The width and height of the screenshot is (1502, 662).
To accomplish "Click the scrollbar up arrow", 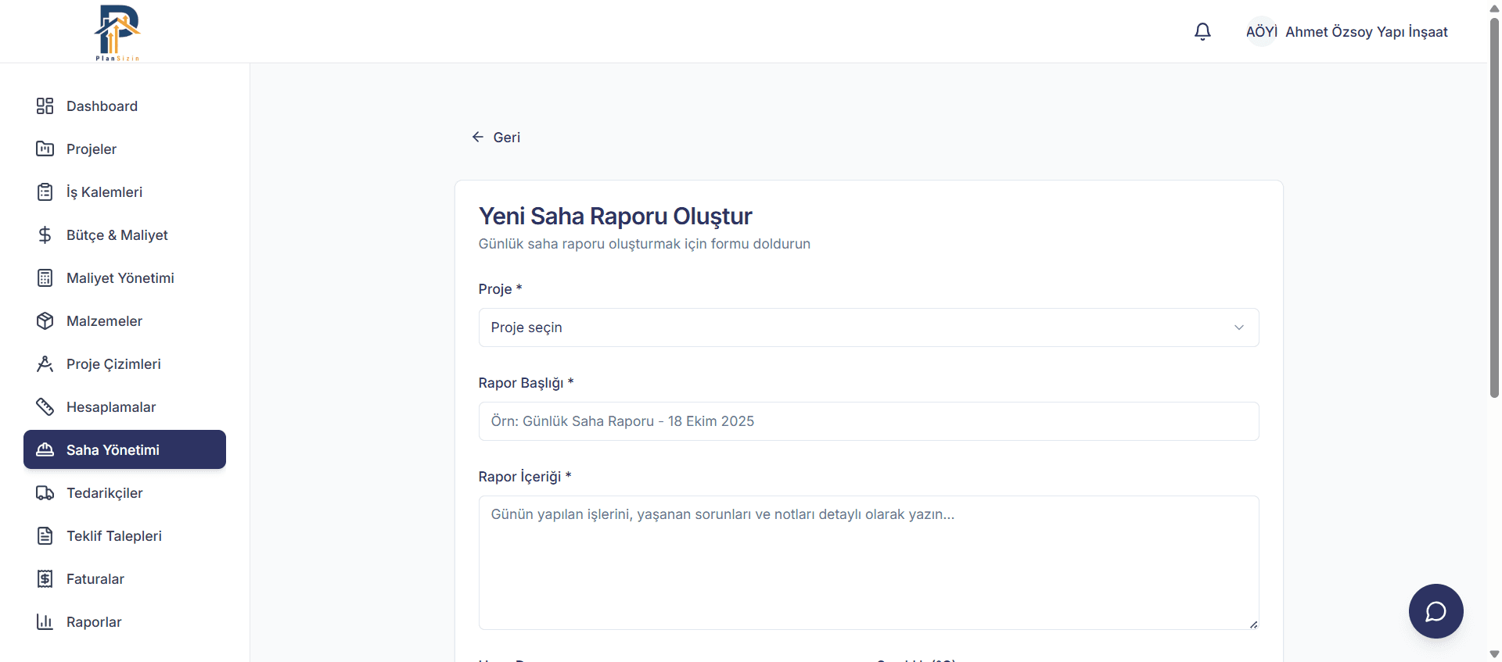I will click(1494, 8).
